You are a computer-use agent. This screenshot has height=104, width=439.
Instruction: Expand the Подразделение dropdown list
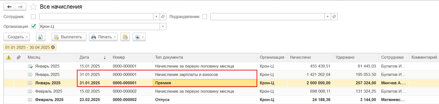(x=328, y=17)
